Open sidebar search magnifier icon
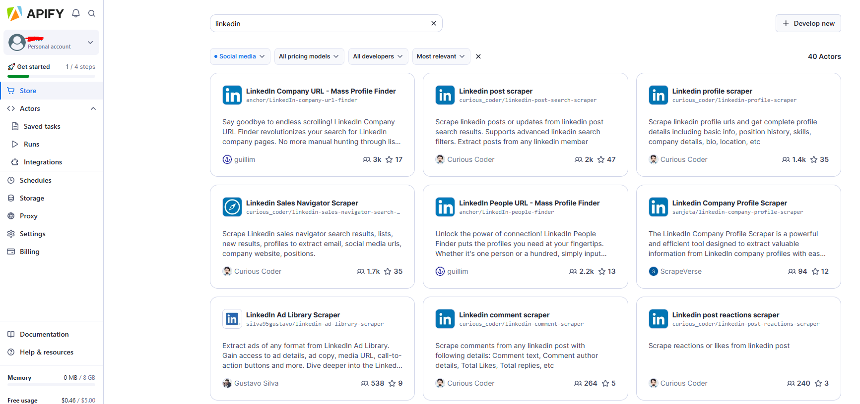Screen dimensions: 860x404 point(92,13)
